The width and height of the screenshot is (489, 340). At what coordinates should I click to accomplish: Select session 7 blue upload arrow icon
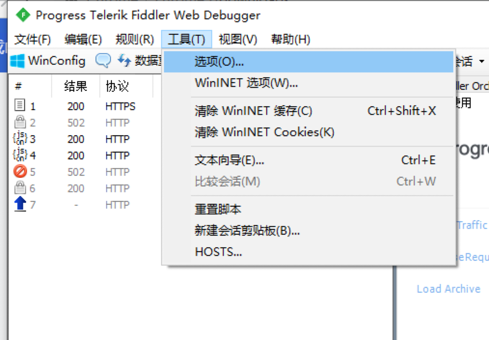click(x=20, y=204)
